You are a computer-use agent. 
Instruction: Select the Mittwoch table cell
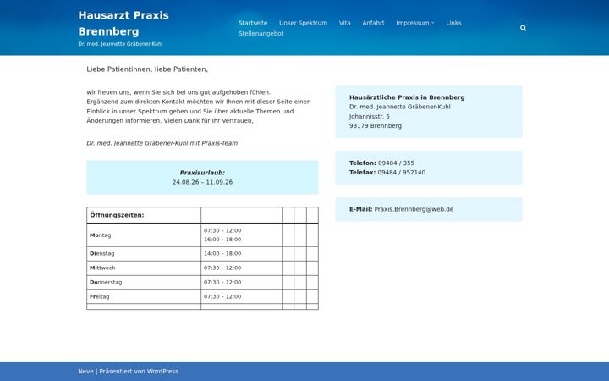[x=144, y=268]
